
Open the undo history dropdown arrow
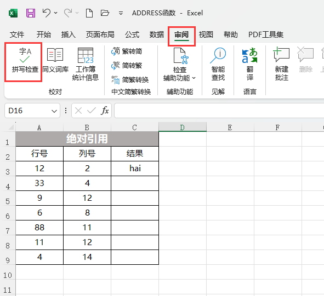55,13
